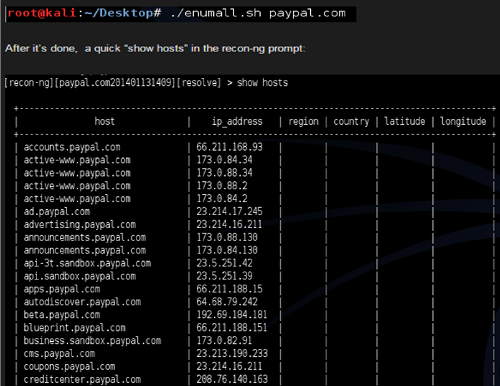Click the 'ip_address' column header
This screenshot has height=386, width=500.
237,122
